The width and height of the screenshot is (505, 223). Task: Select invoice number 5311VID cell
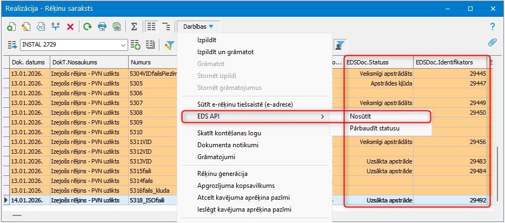coord(152,142)
